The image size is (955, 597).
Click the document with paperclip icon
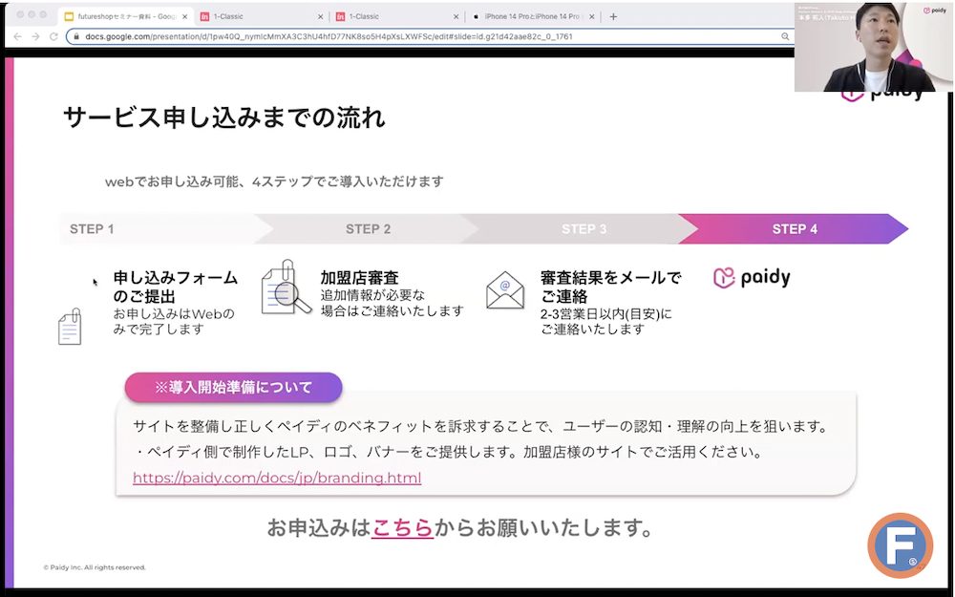click(x=70, y=327)
